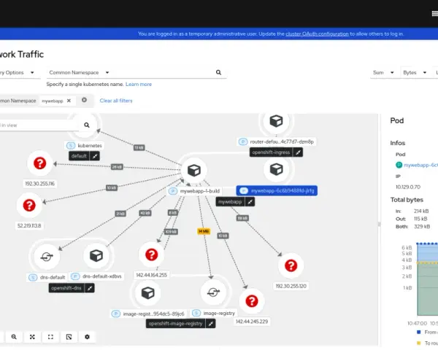The width and height of the screenshot is (438, 350).
Task: Open cluster OAuth configuration link
Action: 317,34
